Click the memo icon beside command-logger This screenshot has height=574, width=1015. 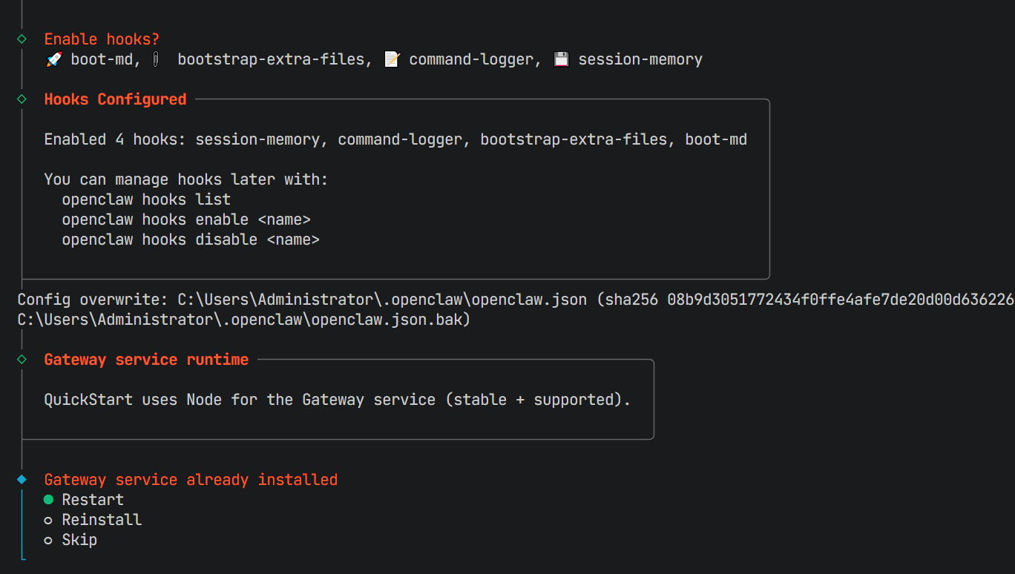coord(392,60)
